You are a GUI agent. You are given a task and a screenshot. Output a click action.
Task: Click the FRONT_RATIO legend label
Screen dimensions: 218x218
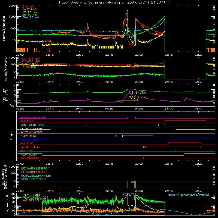(x=31, y=195)
